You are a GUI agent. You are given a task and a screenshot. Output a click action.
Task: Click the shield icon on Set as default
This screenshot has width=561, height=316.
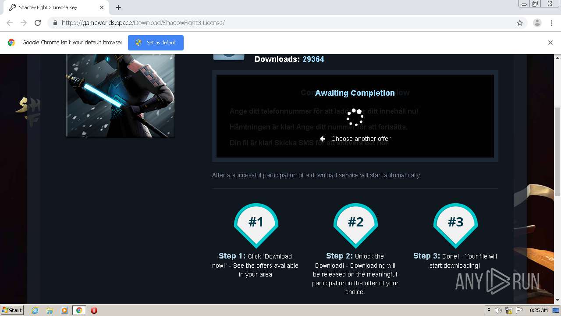(x=138, y=43)
